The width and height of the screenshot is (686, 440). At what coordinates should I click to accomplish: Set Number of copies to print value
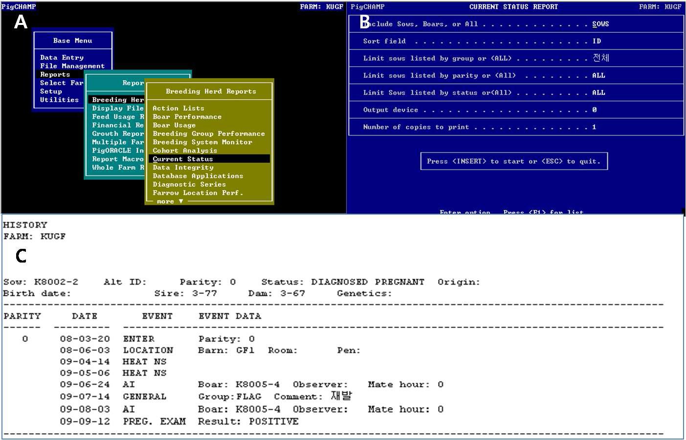click(x=594, y=127)
